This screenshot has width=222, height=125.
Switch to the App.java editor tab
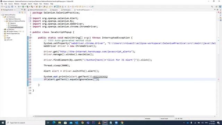click(54, 10)
